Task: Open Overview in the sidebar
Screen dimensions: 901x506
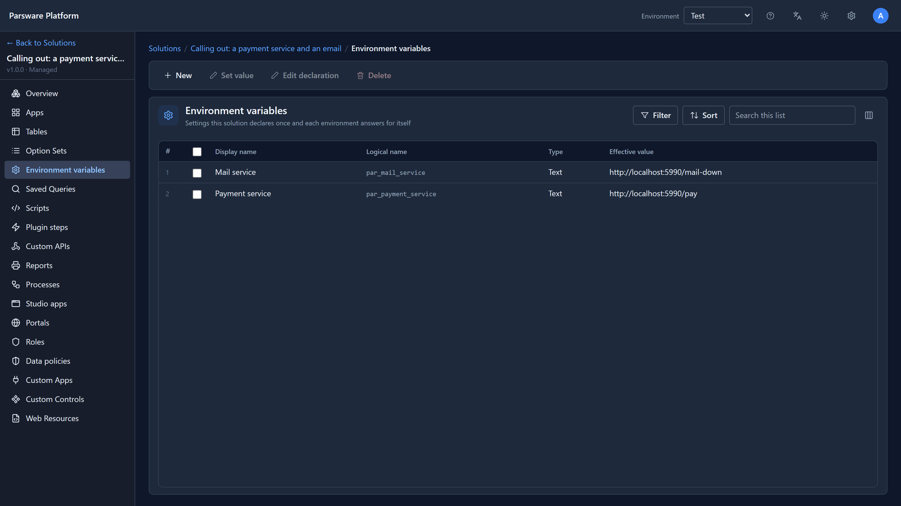Action: [x=67, y=93]
